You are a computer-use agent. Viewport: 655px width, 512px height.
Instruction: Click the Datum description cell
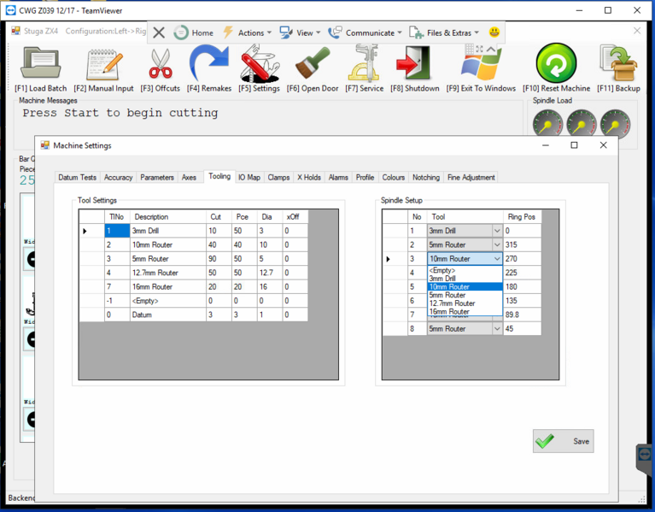168,315
